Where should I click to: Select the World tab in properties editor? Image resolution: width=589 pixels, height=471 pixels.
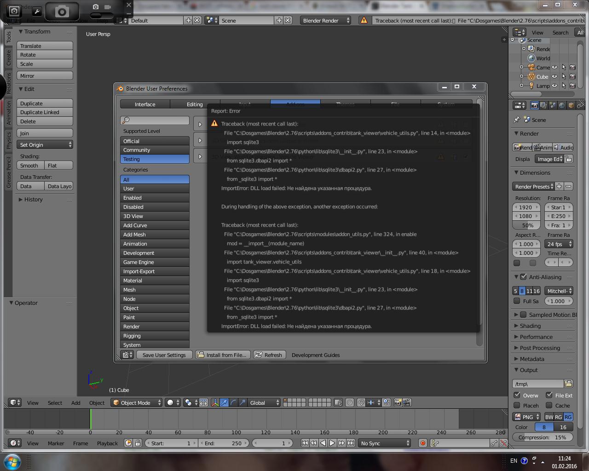[562, 105]
